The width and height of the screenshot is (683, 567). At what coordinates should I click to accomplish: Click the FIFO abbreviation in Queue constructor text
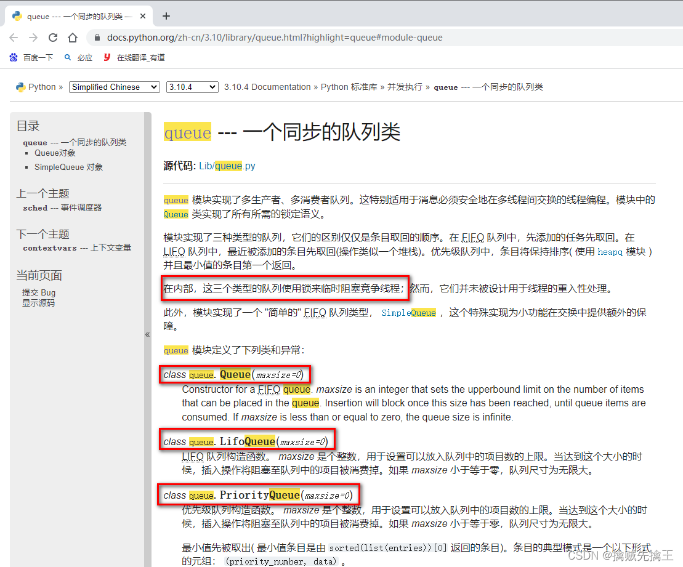tap(269, 389)
